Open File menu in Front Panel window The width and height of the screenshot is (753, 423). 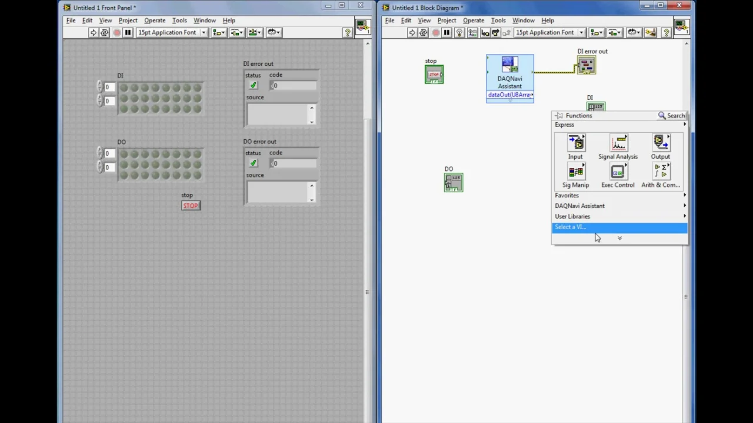[71, 21]
